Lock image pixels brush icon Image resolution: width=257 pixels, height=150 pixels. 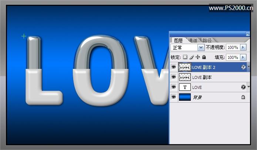192,57
